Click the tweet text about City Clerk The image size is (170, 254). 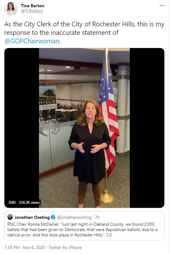84,33
